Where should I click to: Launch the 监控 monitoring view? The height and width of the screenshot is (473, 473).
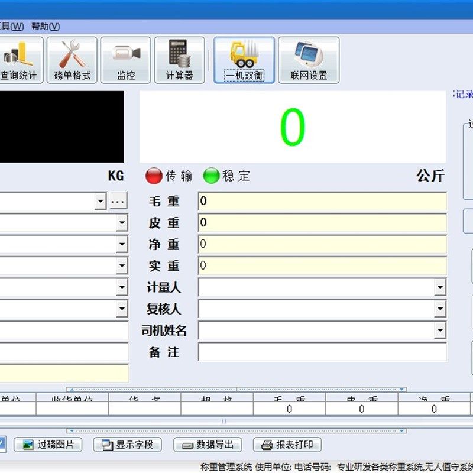click(x=125, y=59)
